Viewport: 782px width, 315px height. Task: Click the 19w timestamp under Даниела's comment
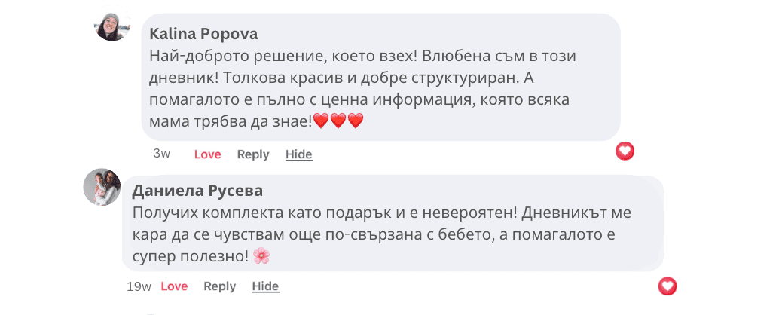[x=139, y=286]
